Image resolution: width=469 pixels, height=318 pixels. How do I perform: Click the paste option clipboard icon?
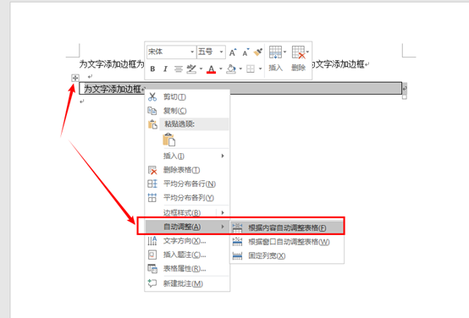tap(169, 140)
